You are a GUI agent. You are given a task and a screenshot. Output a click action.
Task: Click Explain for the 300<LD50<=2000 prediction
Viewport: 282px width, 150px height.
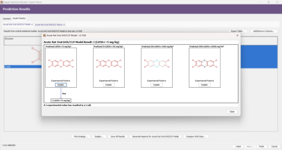point(204,85)
